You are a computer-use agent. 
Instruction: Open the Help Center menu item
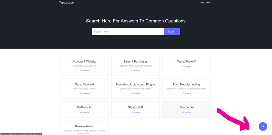tap(205, 3)
